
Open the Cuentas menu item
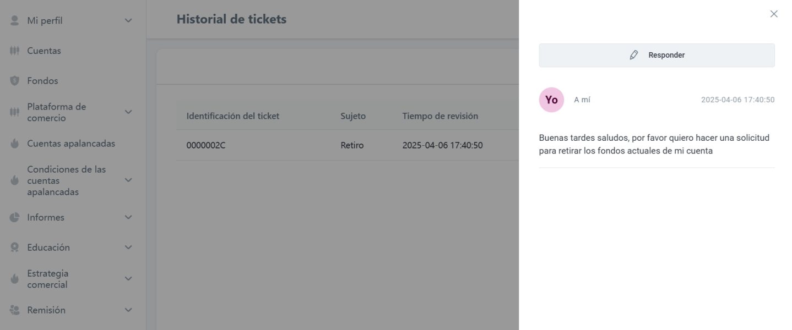pos(44,51)
